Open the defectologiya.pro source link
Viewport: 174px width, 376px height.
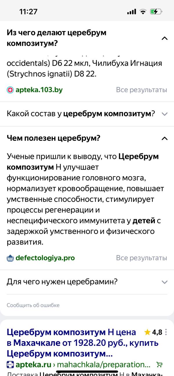coord(45,258)
